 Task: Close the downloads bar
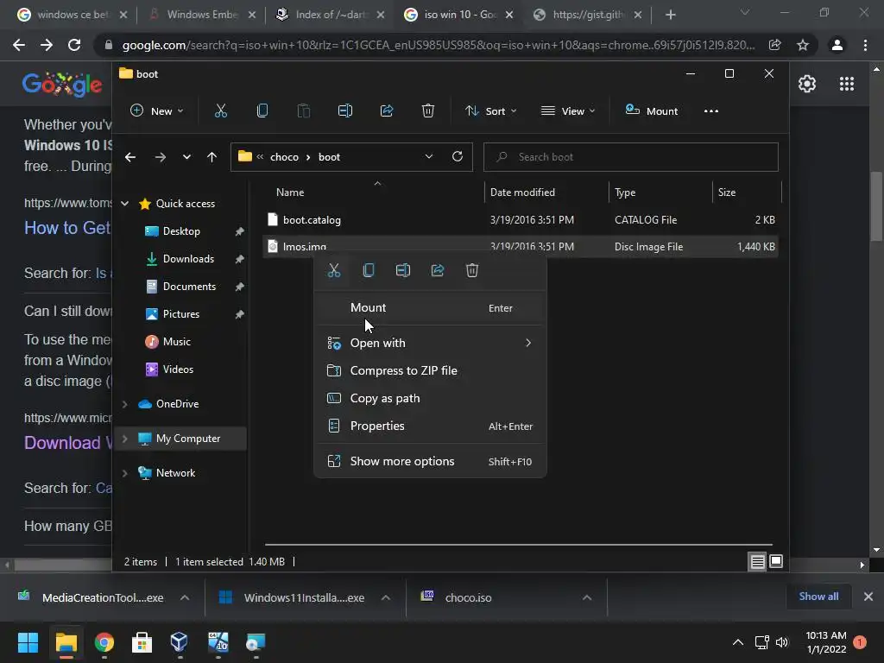click(x=868, y=597)
